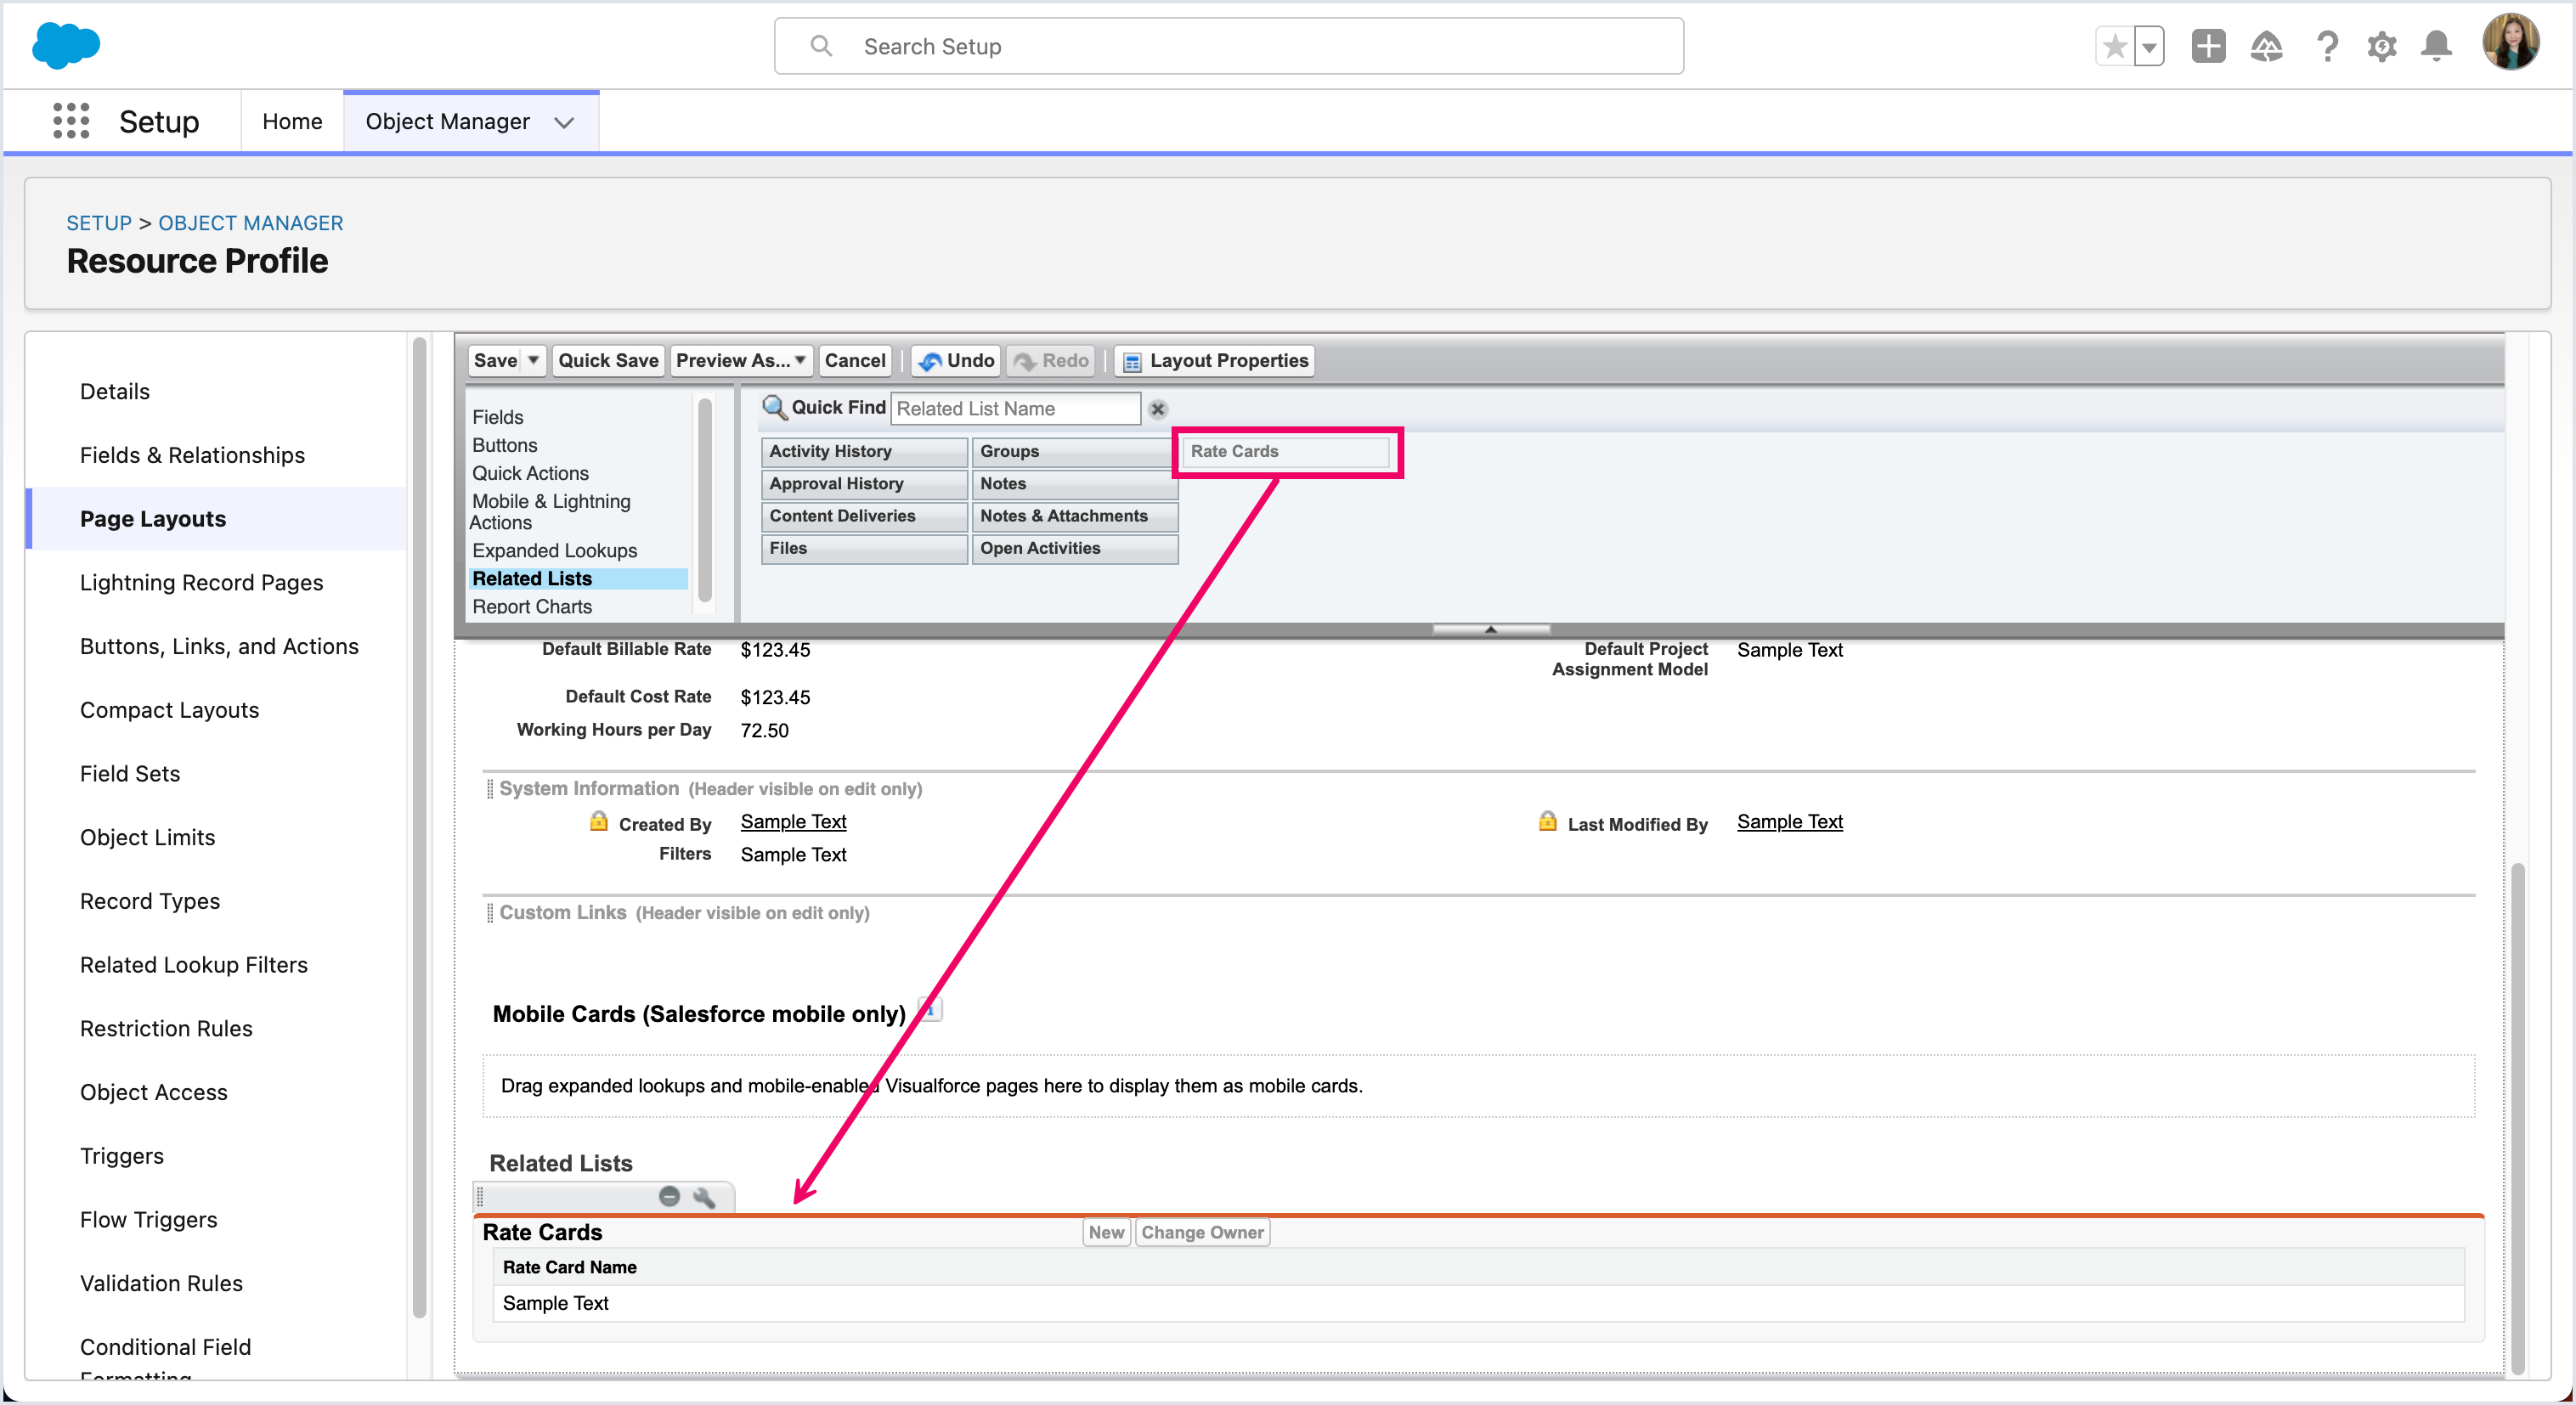Open the global actions plus icon
This screenshot has height=1405, width=2576.
(2208, 46)
